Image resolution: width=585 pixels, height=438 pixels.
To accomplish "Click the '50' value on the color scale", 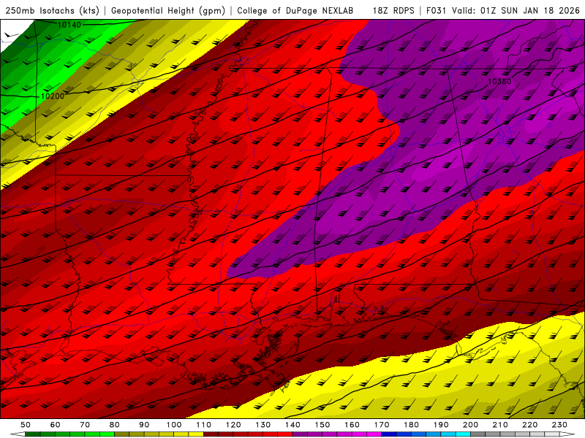I will coord(26,425).
